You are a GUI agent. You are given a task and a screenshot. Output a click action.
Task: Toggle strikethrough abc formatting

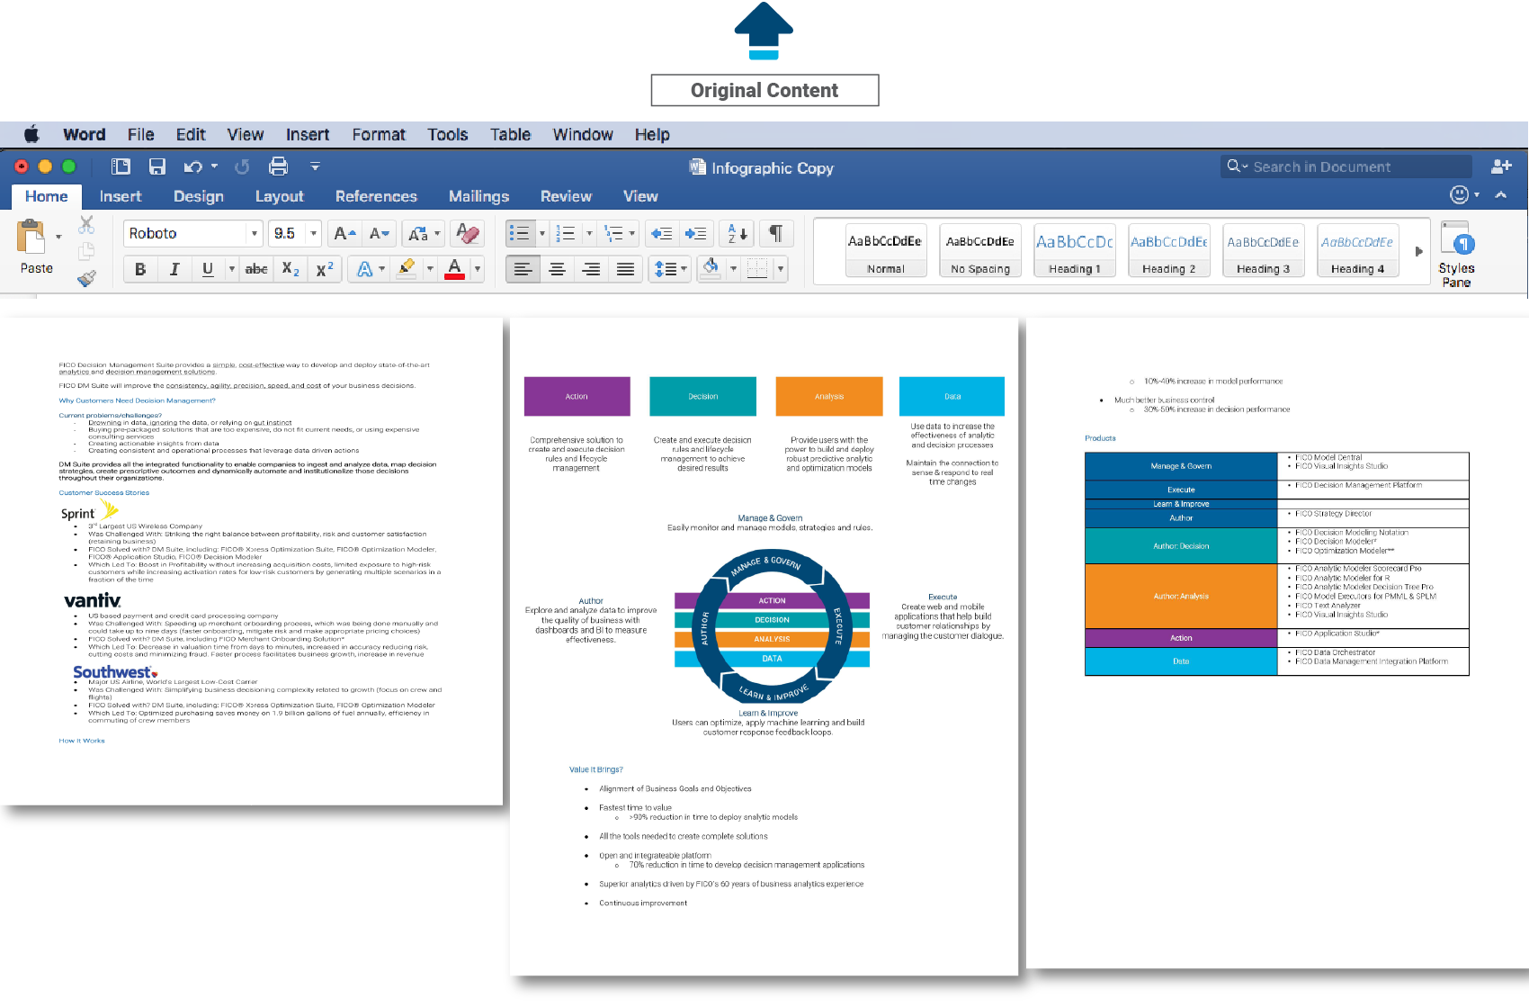coord(256,269)
